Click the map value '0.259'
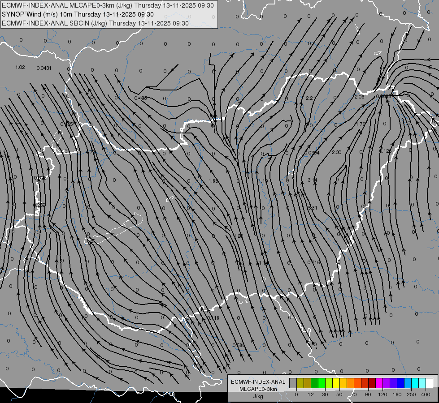This screenshot has width=439, height=403. tap(39, 205)
